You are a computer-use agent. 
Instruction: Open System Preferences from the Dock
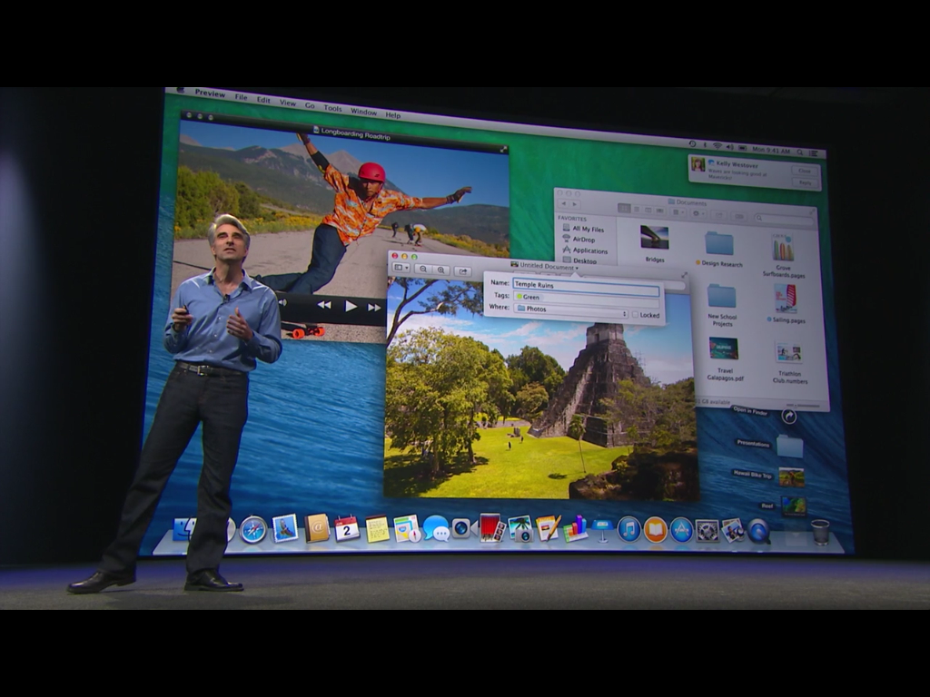click(707, 530)
